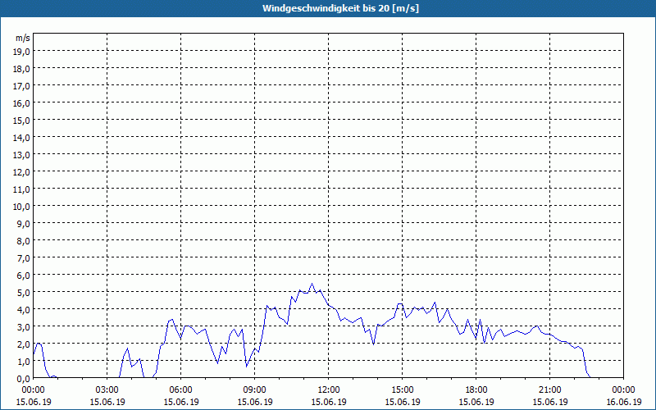The image size is (656, 410).
Task: Click the 5,0 y-axis label
Action: [x=24, y=293]
